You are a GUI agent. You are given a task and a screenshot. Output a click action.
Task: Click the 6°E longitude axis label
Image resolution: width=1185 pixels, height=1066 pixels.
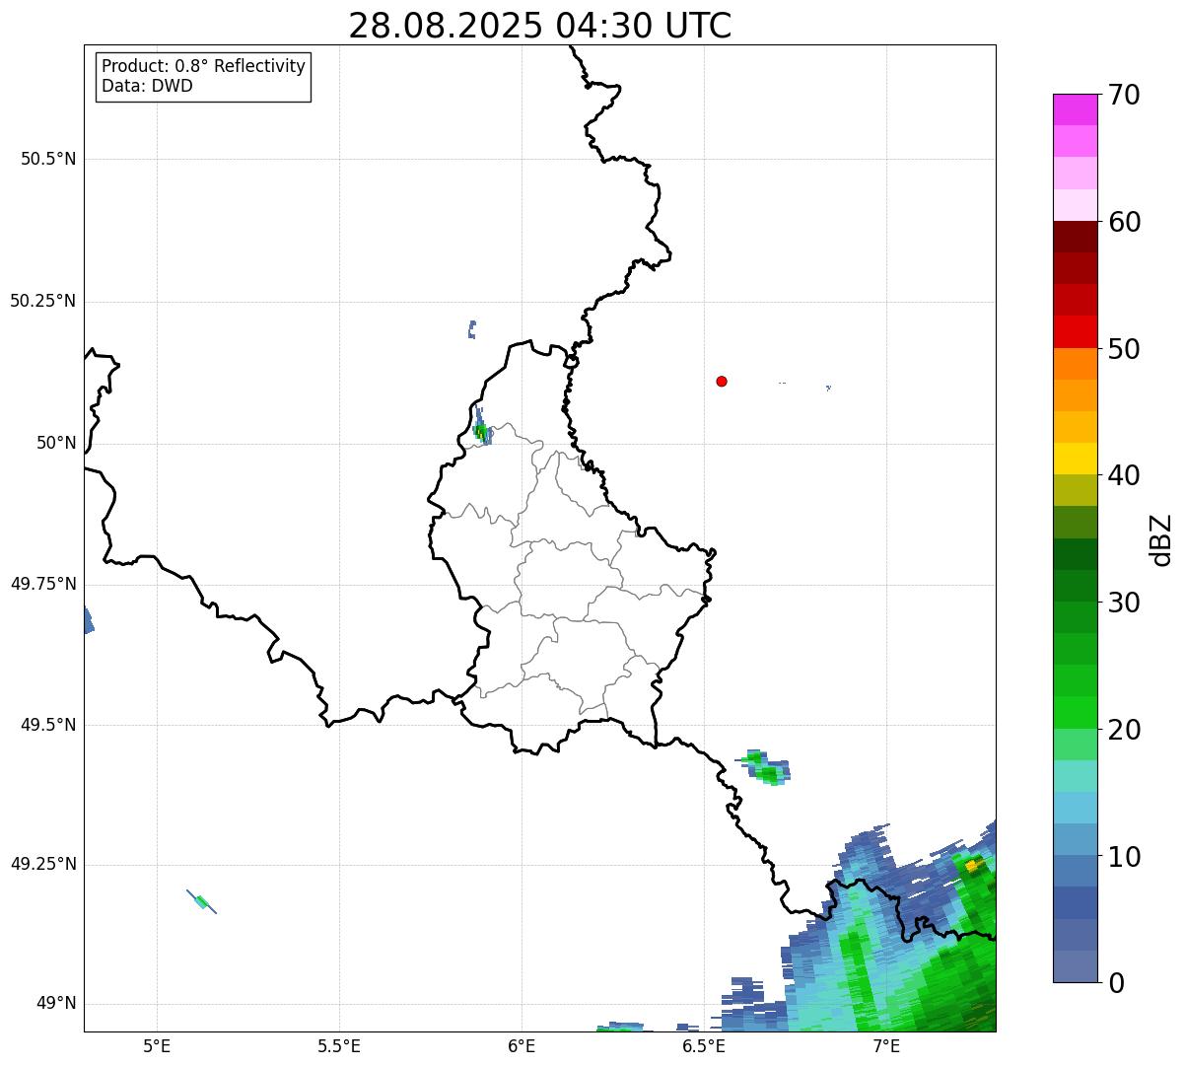[x=522, y=1046]
